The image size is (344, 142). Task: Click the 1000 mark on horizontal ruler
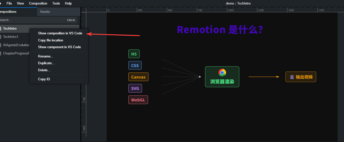pyautogui.click(x=231, y=10)
